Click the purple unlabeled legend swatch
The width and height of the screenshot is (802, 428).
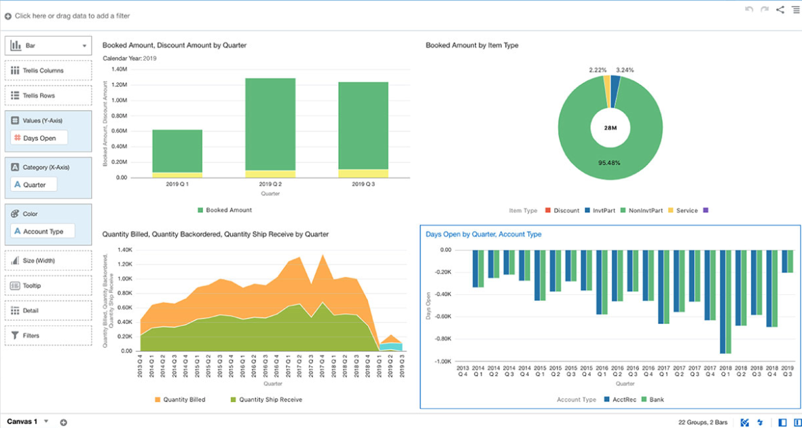(706, 211)
